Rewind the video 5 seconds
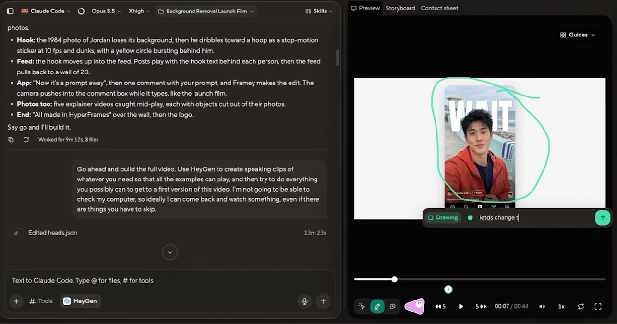617x324 pixels. pos(440,306)
